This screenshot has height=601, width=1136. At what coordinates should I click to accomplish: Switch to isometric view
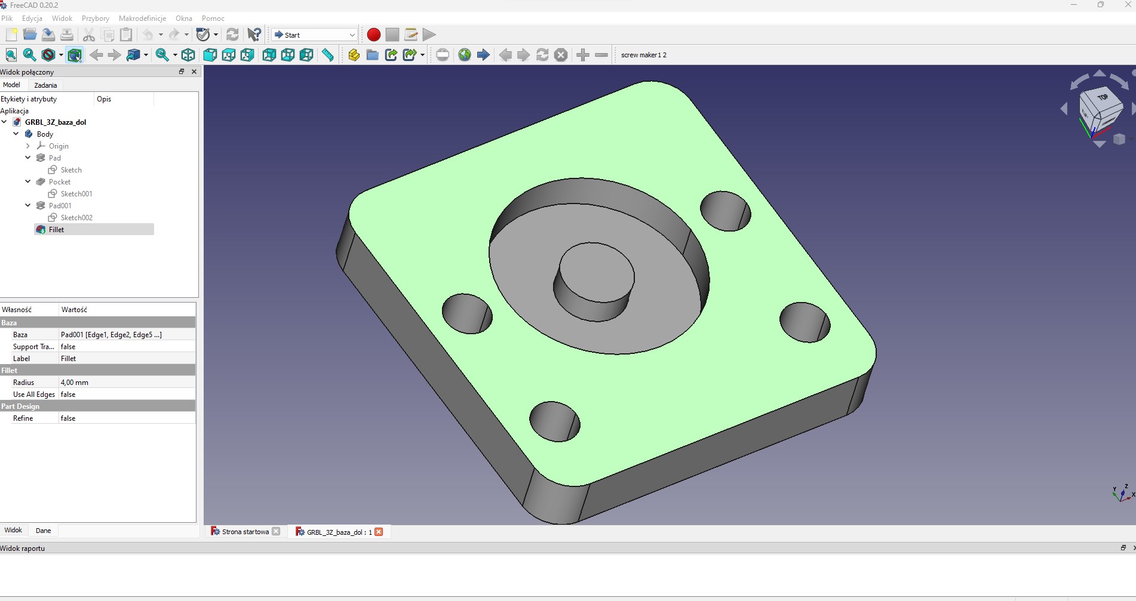click(x=188, y=55)
